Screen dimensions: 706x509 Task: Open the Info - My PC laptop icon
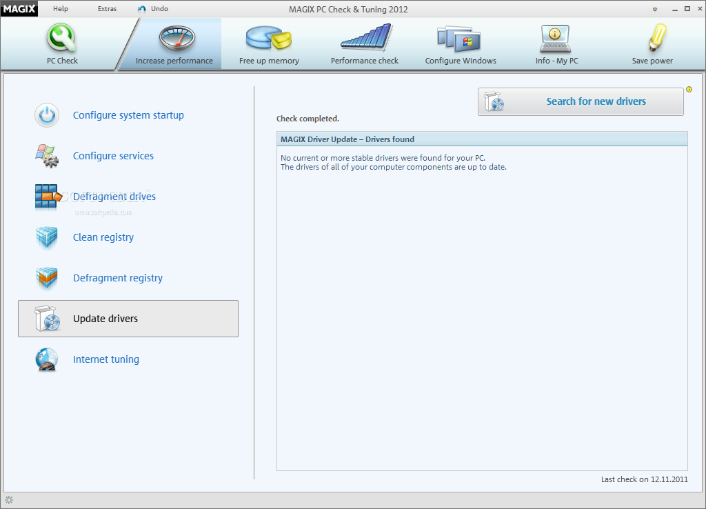(555, 39)
